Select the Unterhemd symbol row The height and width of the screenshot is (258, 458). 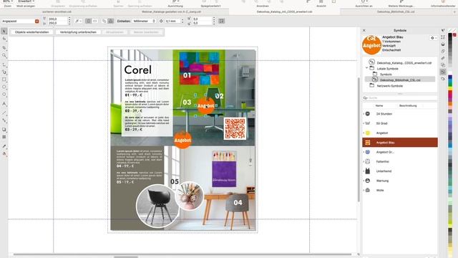click(x=400, y=171)
